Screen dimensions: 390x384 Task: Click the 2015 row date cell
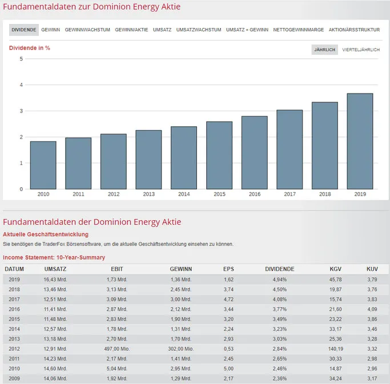[x=14, y=319]
